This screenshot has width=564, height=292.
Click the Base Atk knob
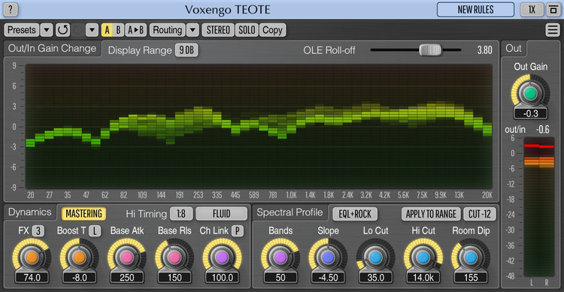[x=126, y=257]
